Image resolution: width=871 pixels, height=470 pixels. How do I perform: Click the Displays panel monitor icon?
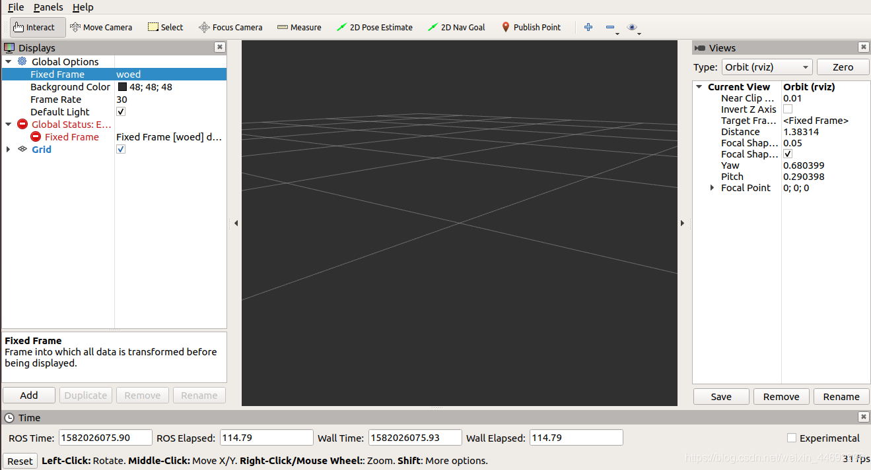coord(9,47)
